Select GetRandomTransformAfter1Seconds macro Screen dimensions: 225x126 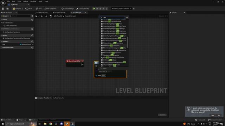[17, 38]
